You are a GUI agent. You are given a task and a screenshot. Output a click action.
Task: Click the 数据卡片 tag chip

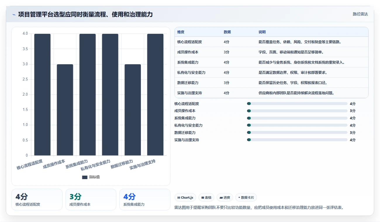click(246, 197)
